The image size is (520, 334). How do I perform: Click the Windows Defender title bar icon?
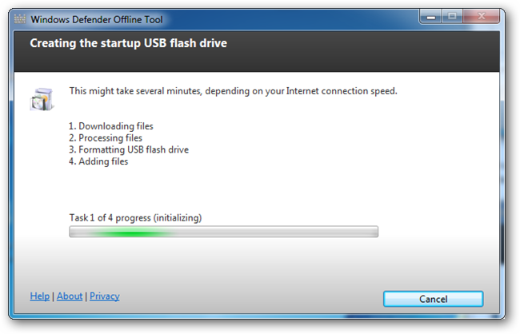[19, 19]
